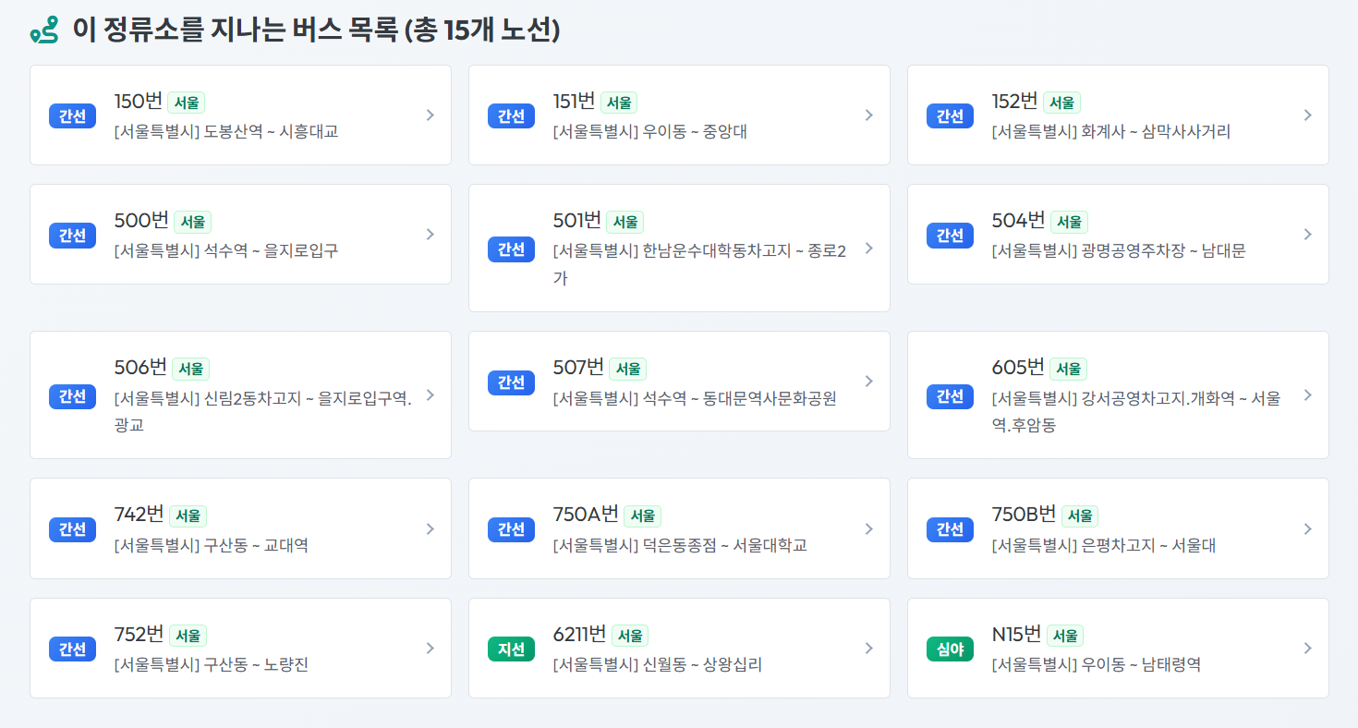Click the text '도봉산역 ~ 시흥대교'
Image resolution: width=1358 pixels, height=728 pixels.
(x=271, y=131)
